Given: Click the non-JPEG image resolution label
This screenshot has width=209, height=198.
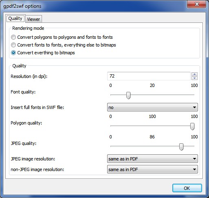Looking at the screenshot, I should (37, 169).
